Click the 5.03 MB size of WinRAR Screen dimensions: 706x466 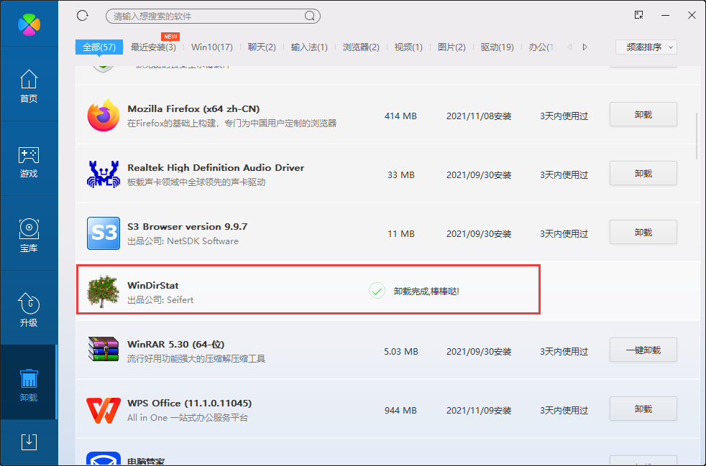click(x=401, y=352)
